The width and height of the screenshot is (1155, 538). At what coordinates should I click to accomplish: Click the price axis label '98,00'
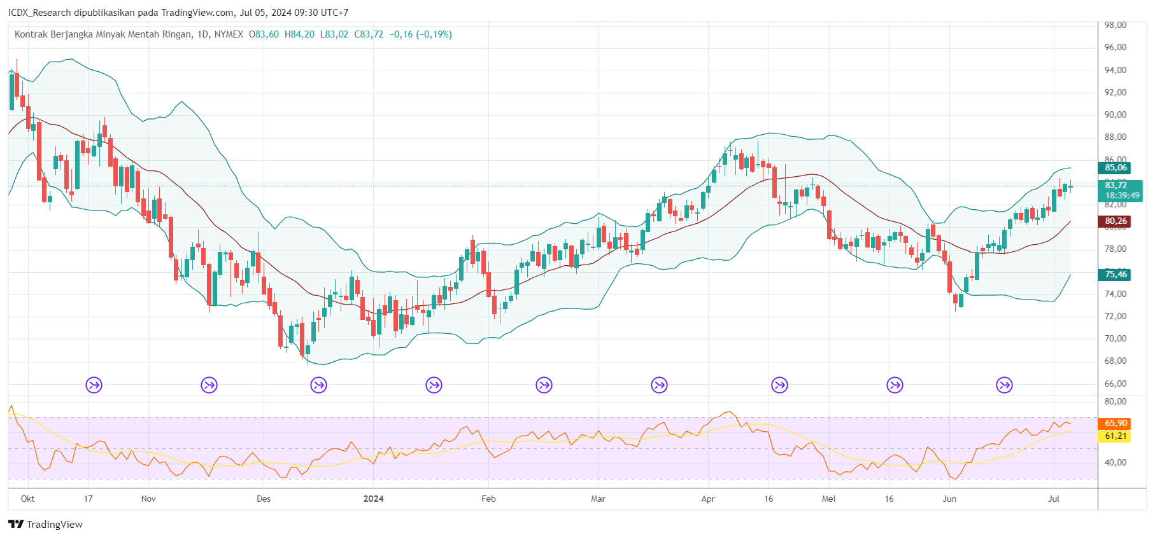[x=1116, y=25]
